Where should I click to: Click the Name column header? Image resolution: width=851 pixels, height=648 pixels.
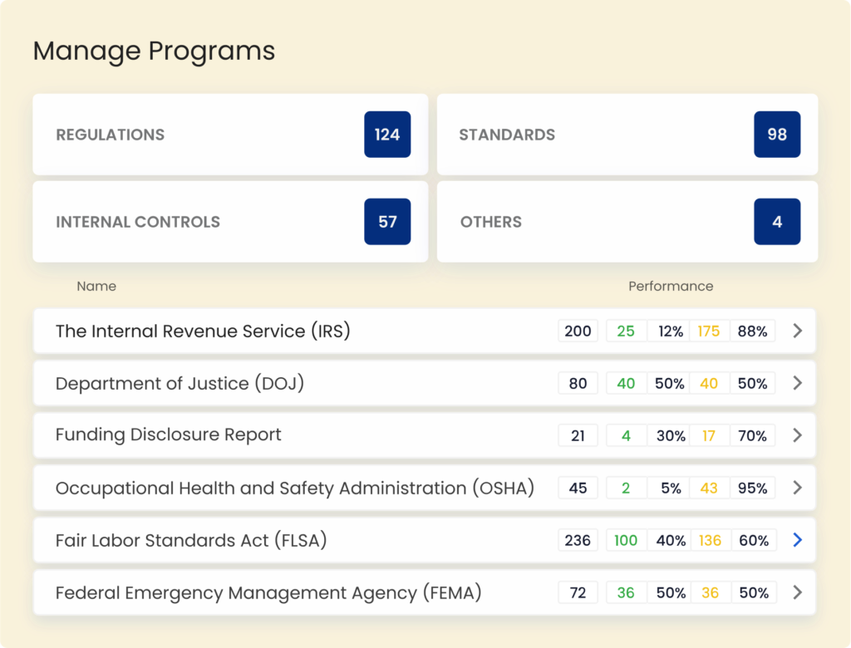96,286
